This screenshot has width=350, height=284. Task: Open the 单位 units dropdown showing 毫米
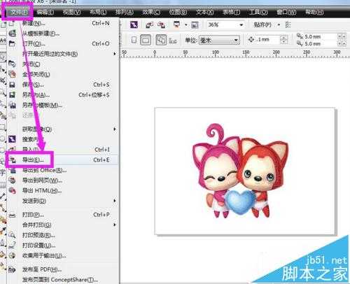point(219,41)
